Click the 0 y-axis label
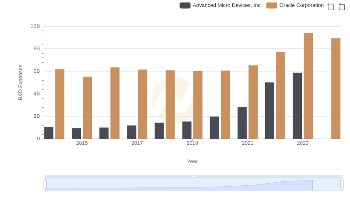The image size is (350, 201). (38, 139)
